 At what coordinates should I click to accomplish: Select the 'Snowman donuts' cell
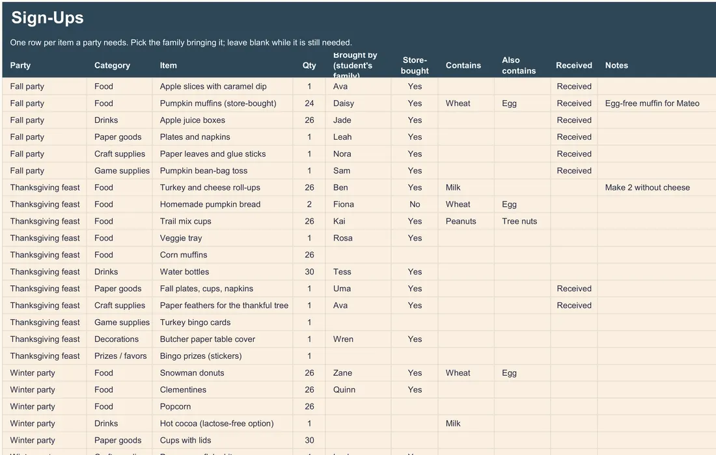point(223,373)
